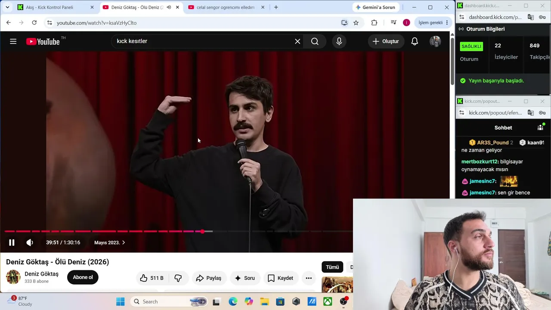Open the YouTube guide hamburger menu
This screenshot has width=551, height=310.
pyautogui.click(x=13, y=41)
